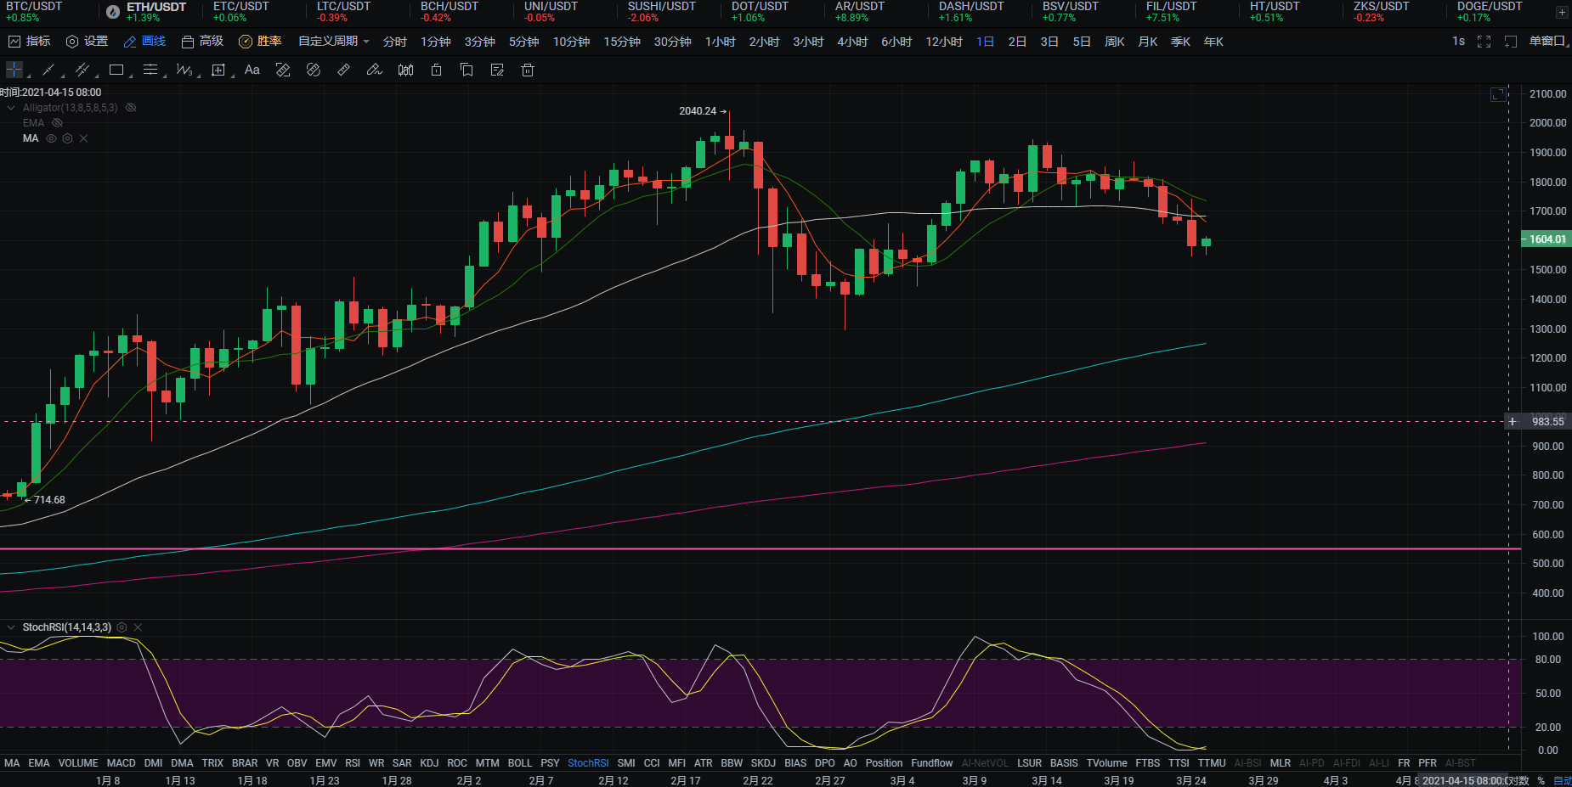Click the copy drawings icon

tap(467, 70)
